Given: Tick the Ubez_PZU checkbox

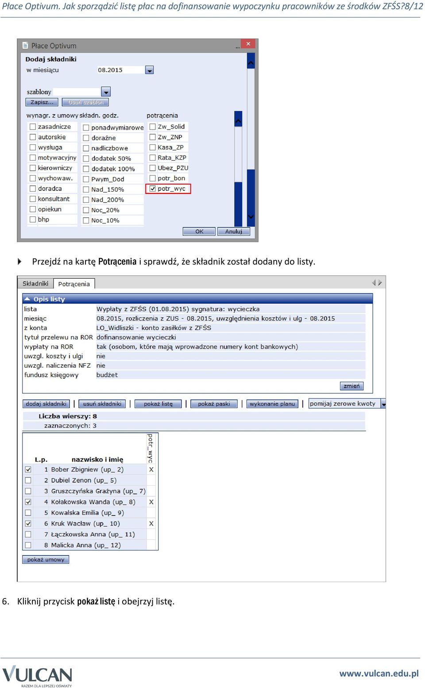Looking at the screenshot, I should pyautogui.click(x=153, y=168).
